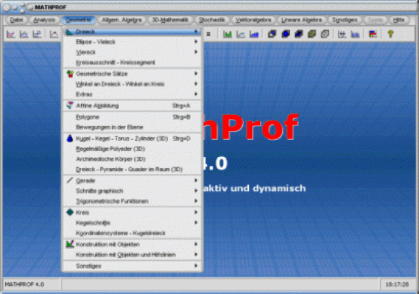Close the open Geometrie menu bar item
The image size is (419, 294).
tap(79, 20)
